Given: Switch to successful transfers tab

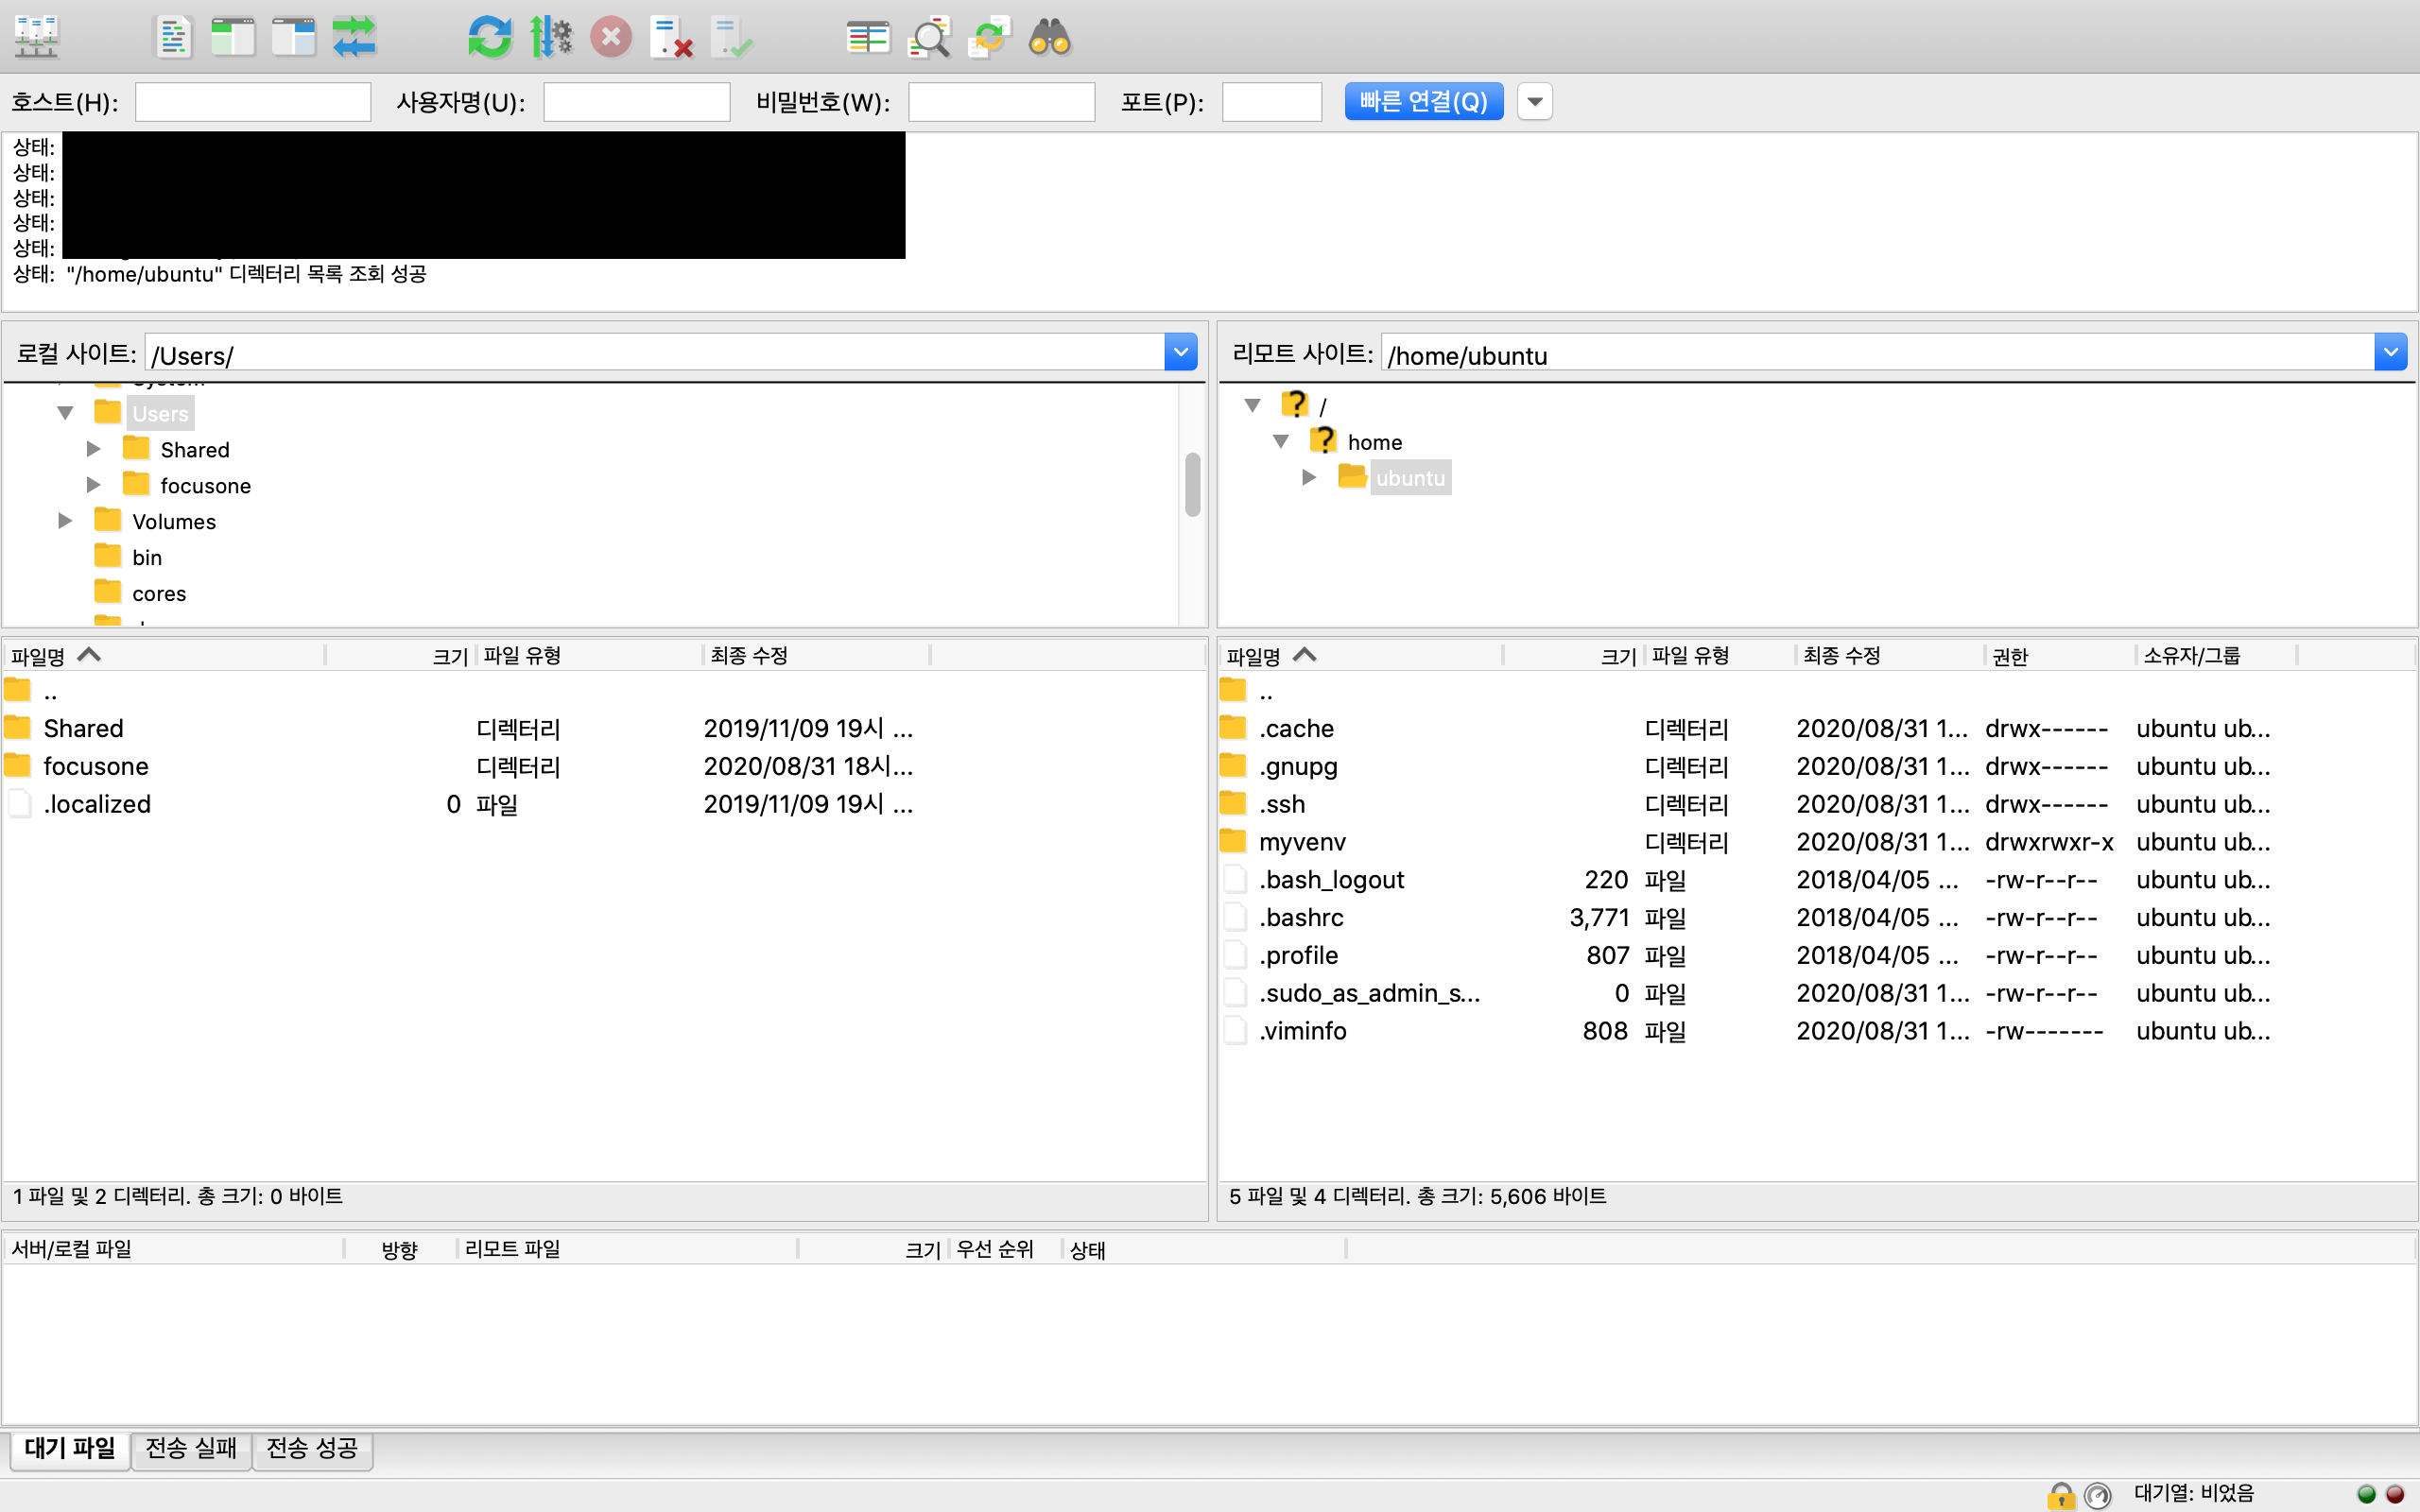Looking at the screenshot, I should click(312, 1448).
